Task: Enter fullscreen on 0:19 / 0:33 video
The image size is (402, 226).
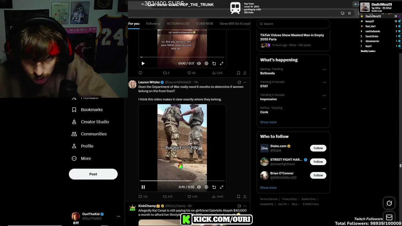Action: 221,187
